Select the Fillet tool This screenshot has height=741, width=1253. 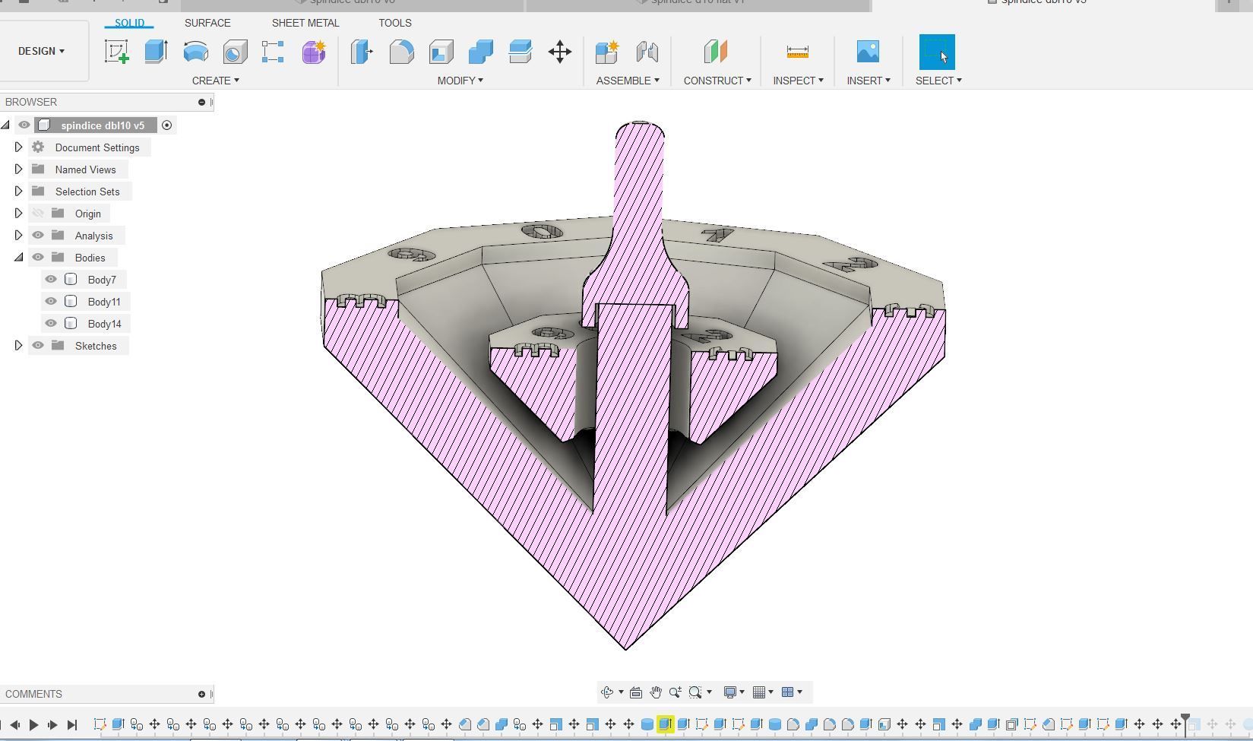pos(402,52)
